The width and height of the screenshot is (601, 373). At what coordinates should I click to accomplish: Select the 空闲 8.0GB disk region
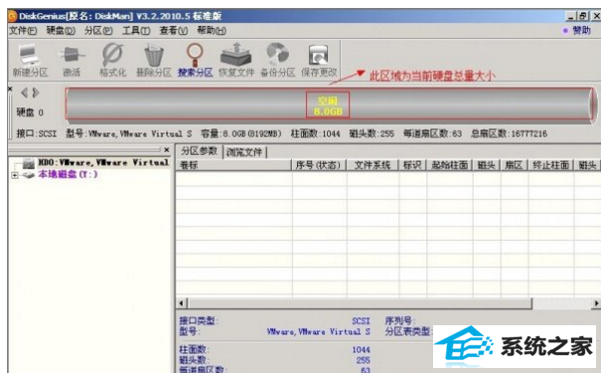click(x=328, y=105)
